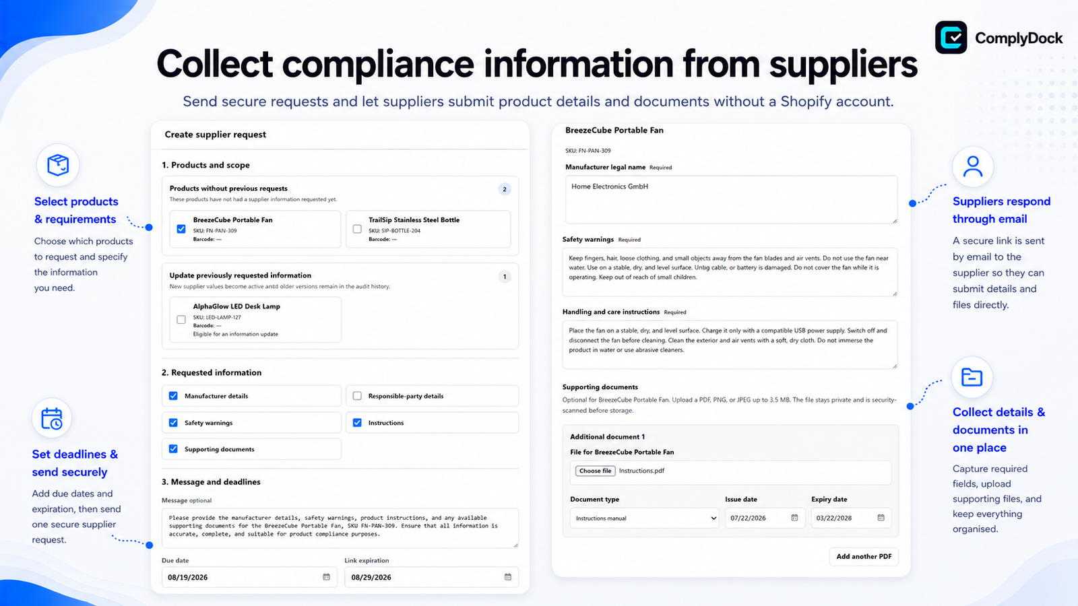Click the Add another PDF button
1078x606 pixels.
[x=864, y=556]
